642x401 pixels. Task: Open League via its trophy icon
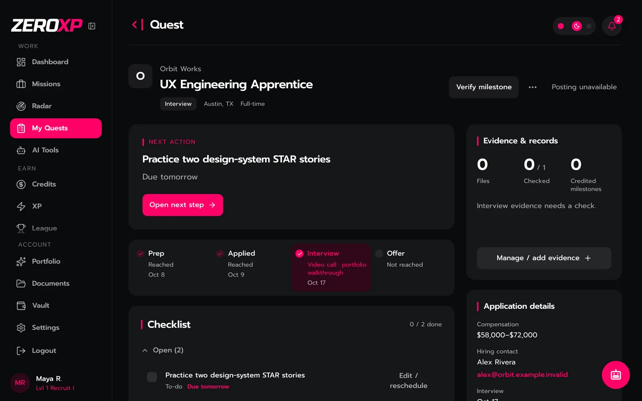(x=21, y=228)
